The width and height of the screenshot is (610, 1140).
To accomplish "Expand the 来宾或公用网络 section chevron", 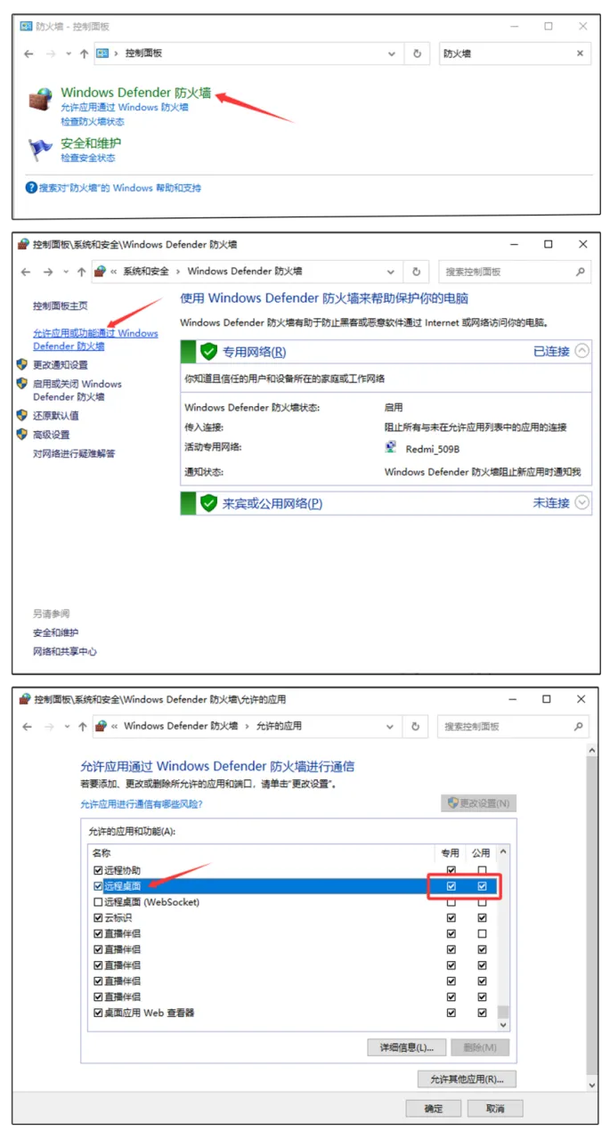I will point(582,502).
